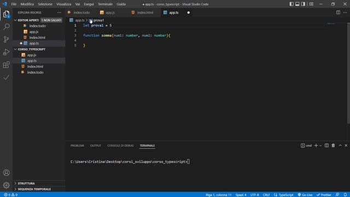Viewport: 350px width, 197px height.
Task: Change indentation setting Spazi: 4
Action: point(241,195)
